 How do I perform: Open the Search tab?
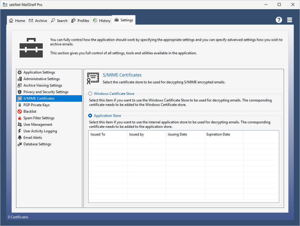click(x=59, y=20)
